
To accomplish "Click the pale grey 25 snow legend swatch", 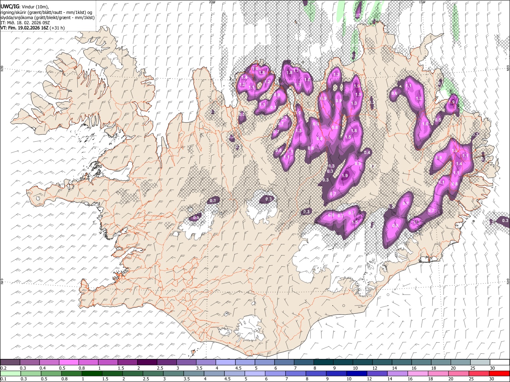I will pos(480,363).
